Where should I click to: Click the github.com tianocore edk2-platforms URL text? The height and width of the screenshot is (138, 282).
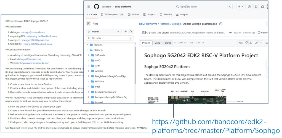(216, 126)
